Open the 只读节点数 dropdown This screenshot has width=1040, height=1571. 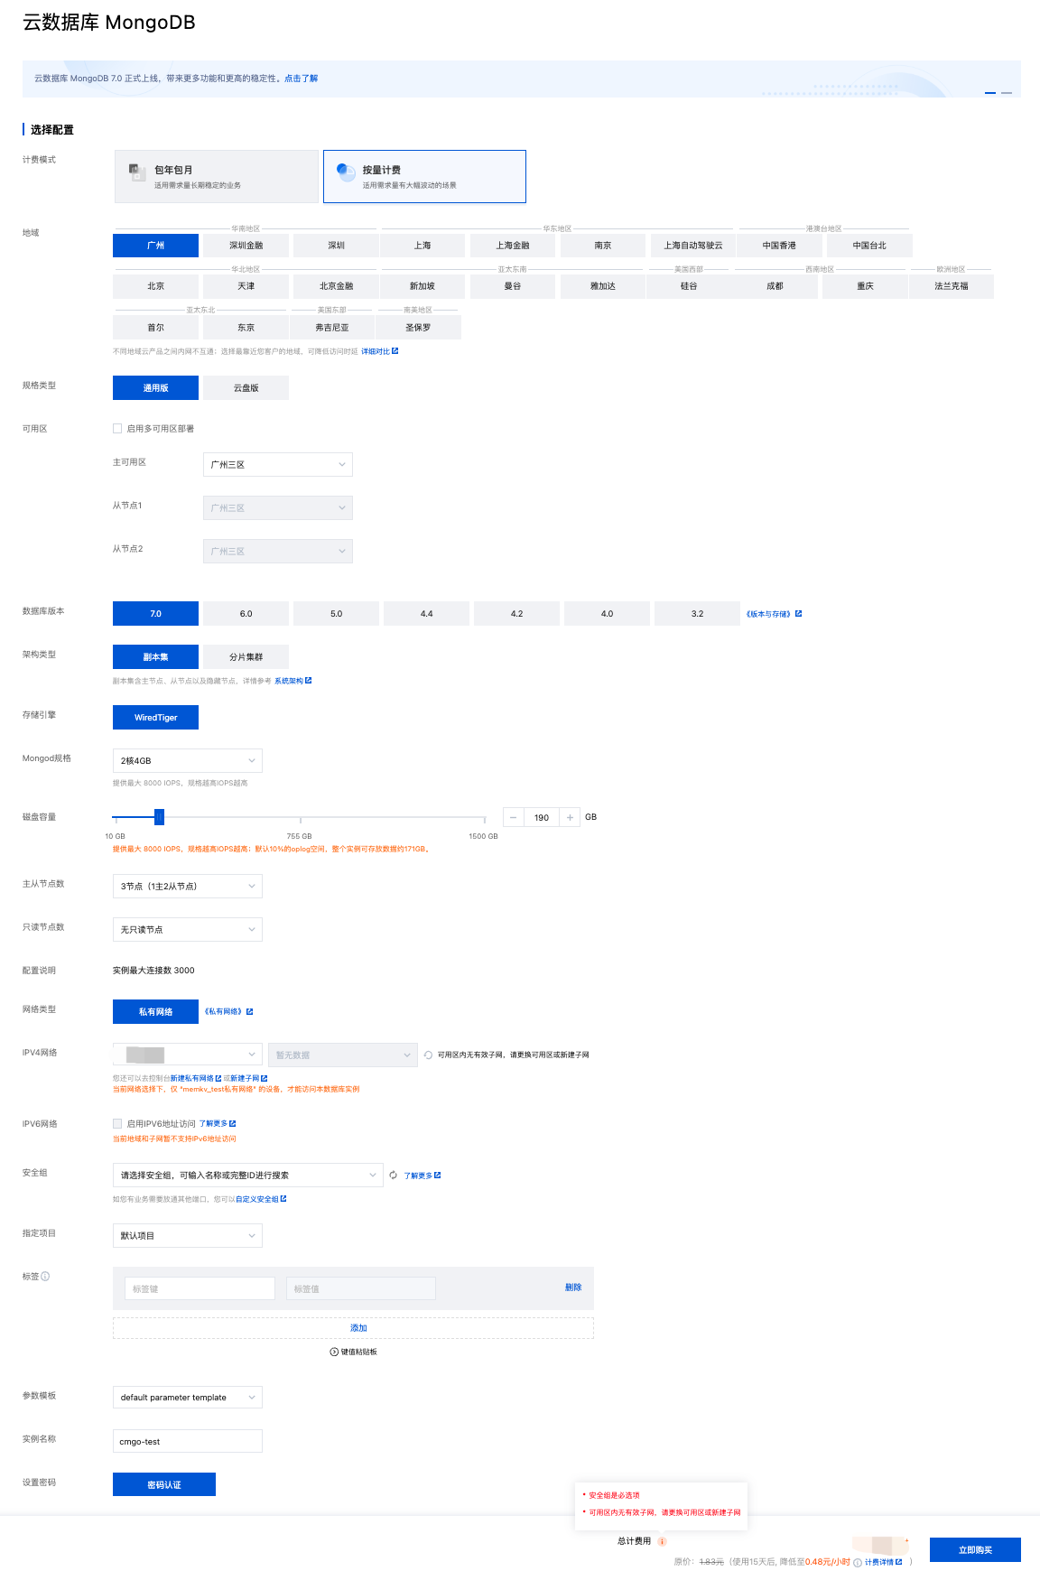point(188,930)
